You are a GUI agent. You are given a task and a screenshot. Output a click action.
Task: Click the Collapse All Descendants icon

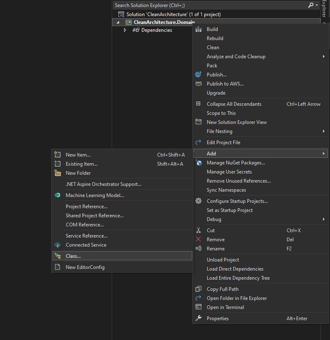coord(198,104)
